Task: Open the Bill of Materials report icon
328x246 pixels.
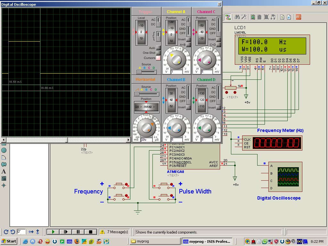Action: (x=282, y=17)
